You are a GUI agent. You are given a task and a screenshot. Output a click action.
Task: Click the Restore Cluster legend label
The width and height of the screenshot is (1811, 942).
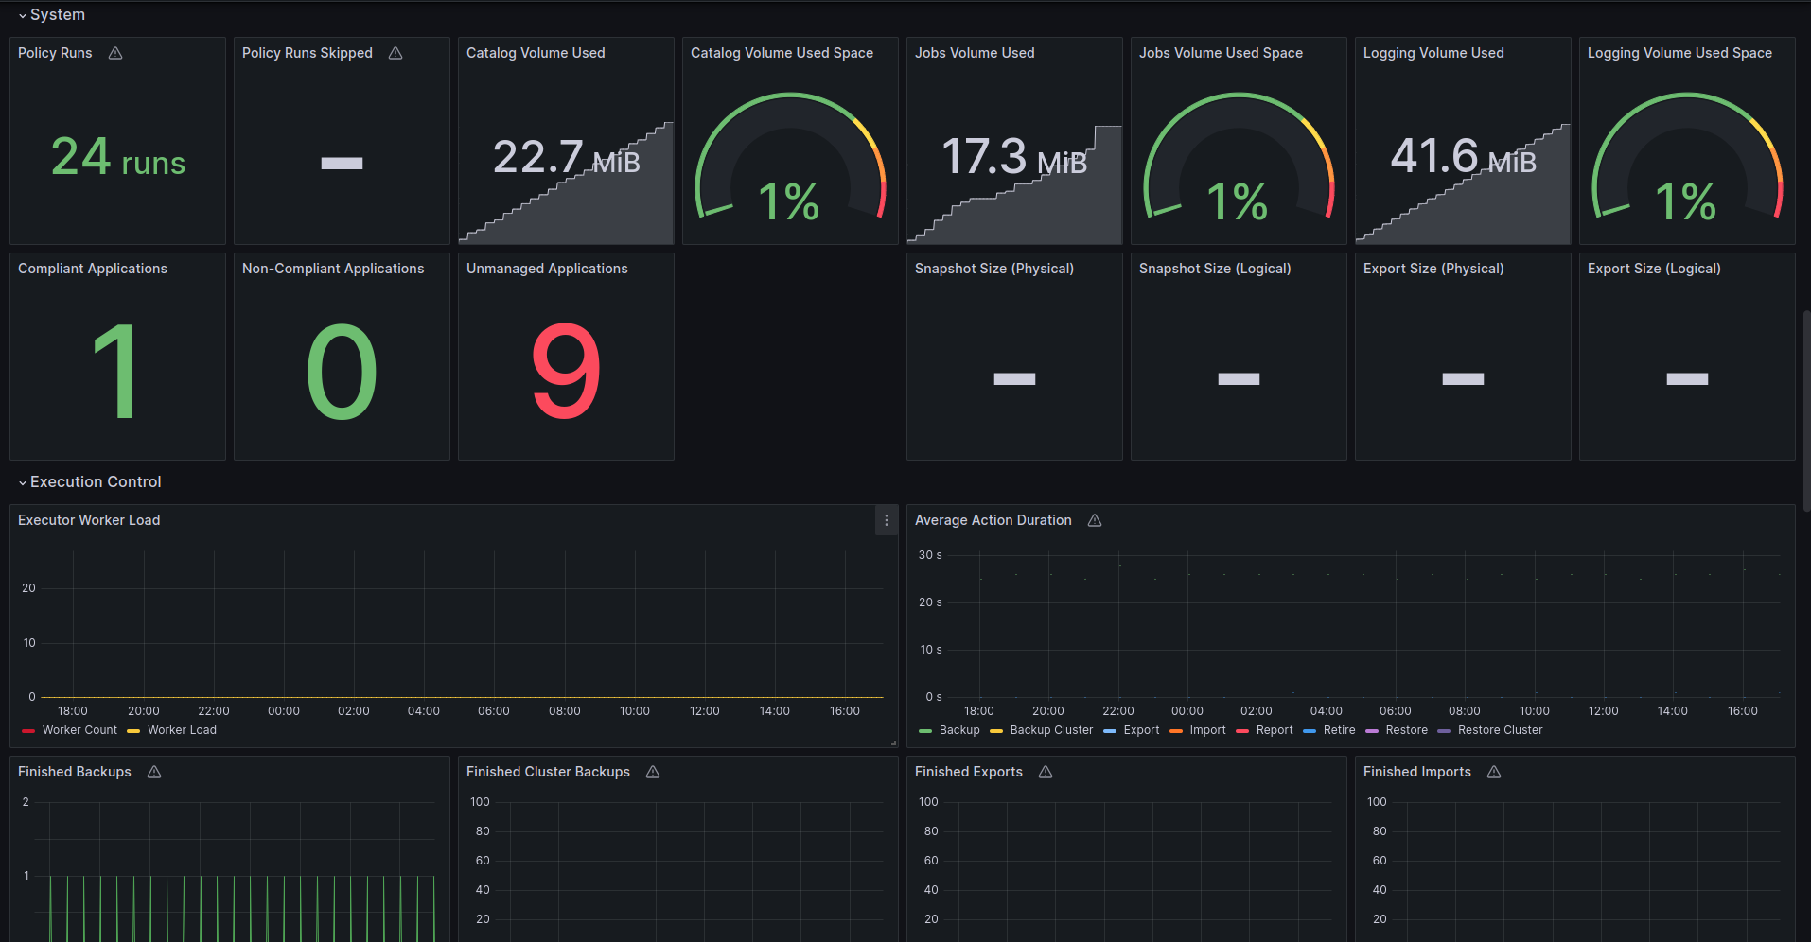1500,730
